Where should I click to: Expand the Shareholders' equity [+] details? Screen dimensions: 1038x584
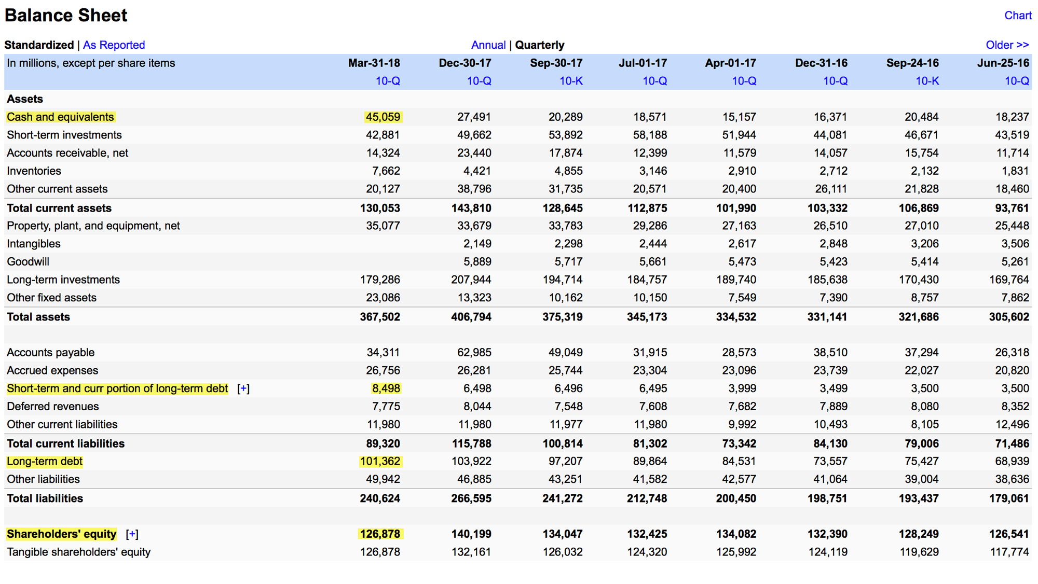[x=132, y=534]
